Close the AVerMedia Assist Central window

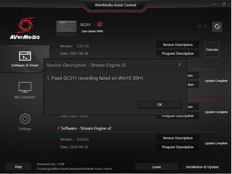[x=224, y=4]
